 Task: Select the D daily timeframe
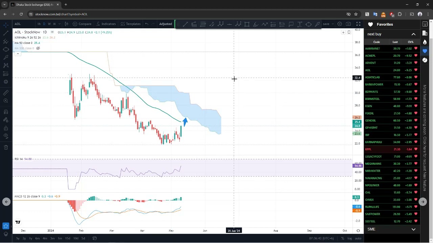point(44,24)
